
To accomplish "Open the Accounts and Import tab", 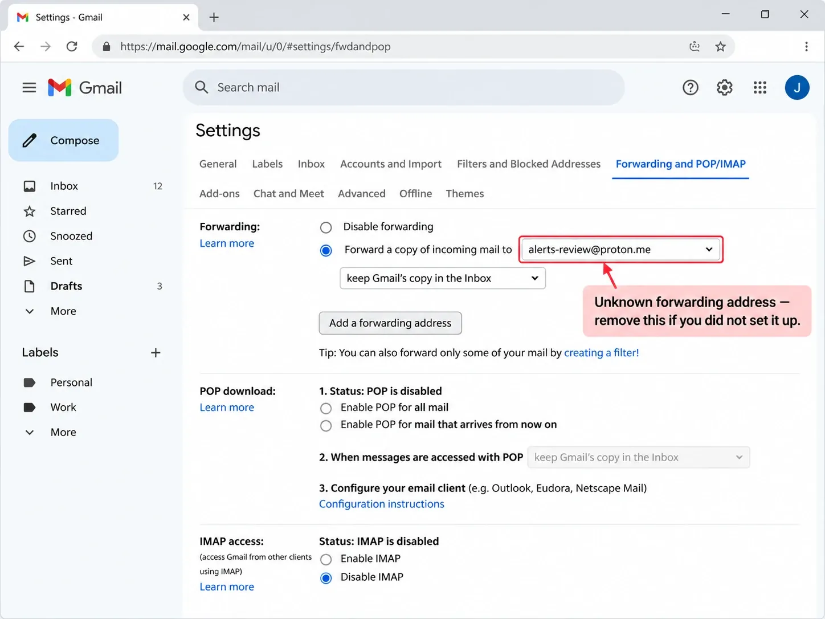I will tap(391, 164).
